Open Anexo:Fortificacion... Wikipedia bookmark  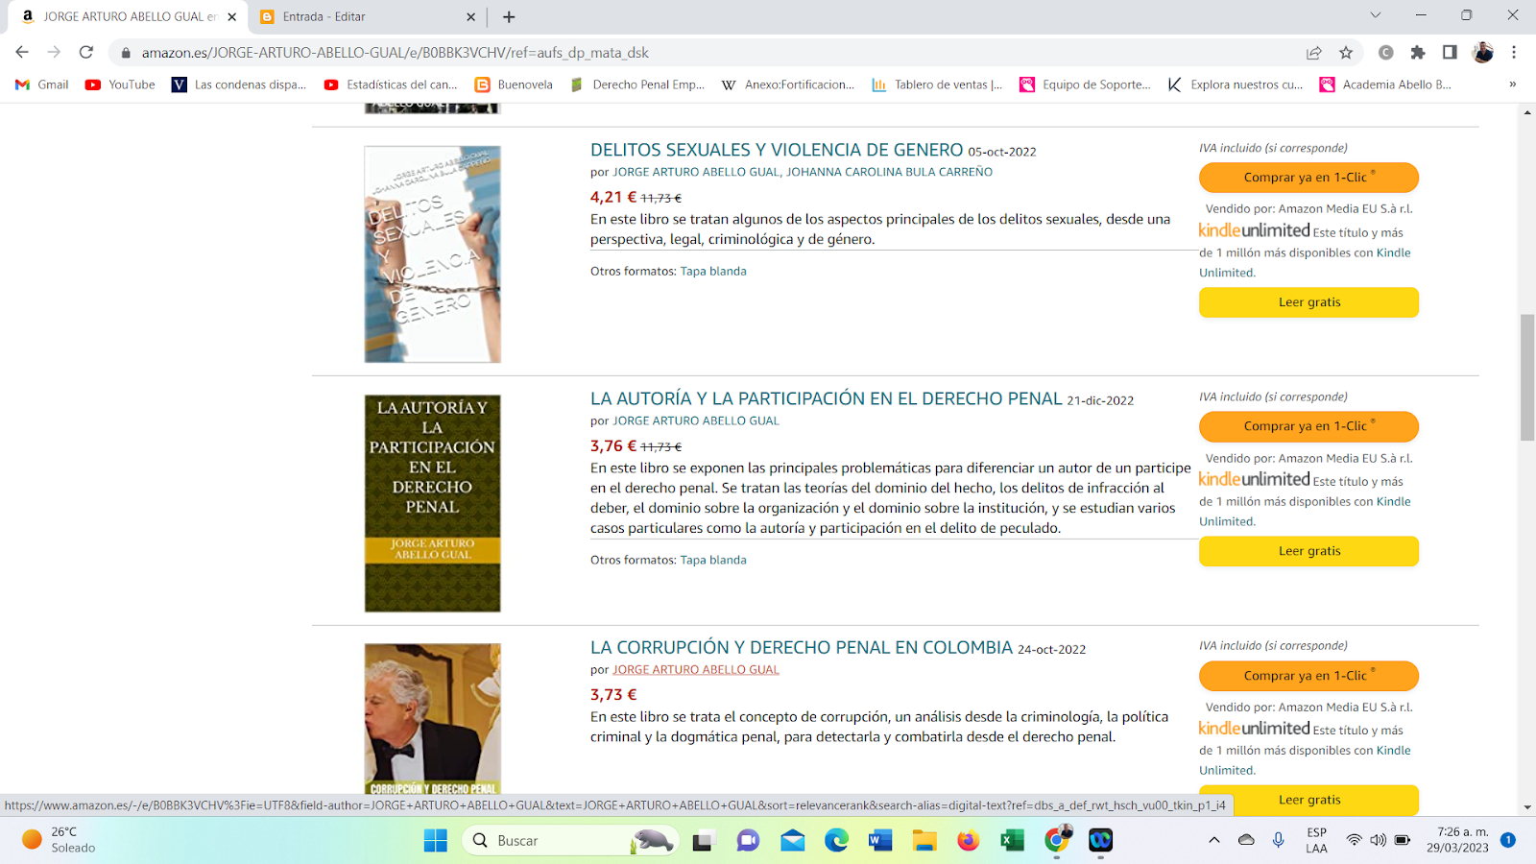click(788, 84)
